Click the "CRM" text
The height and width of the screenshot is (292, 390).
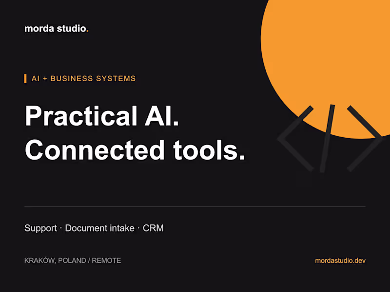tap(153, 228)
